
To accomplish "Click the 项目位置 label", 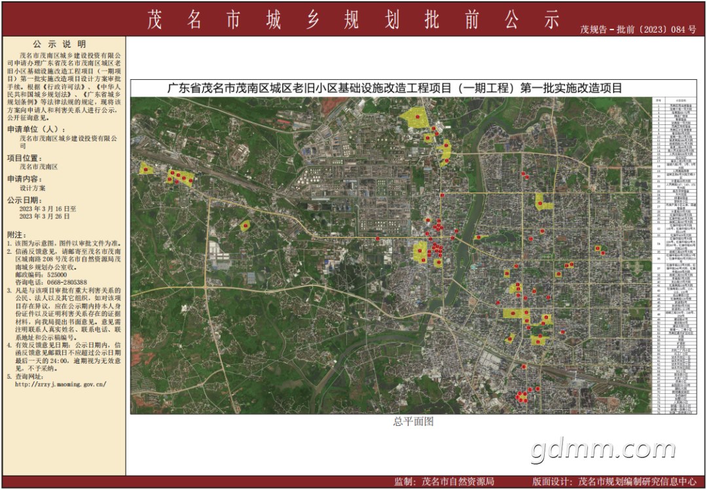I will pos(25,158).
